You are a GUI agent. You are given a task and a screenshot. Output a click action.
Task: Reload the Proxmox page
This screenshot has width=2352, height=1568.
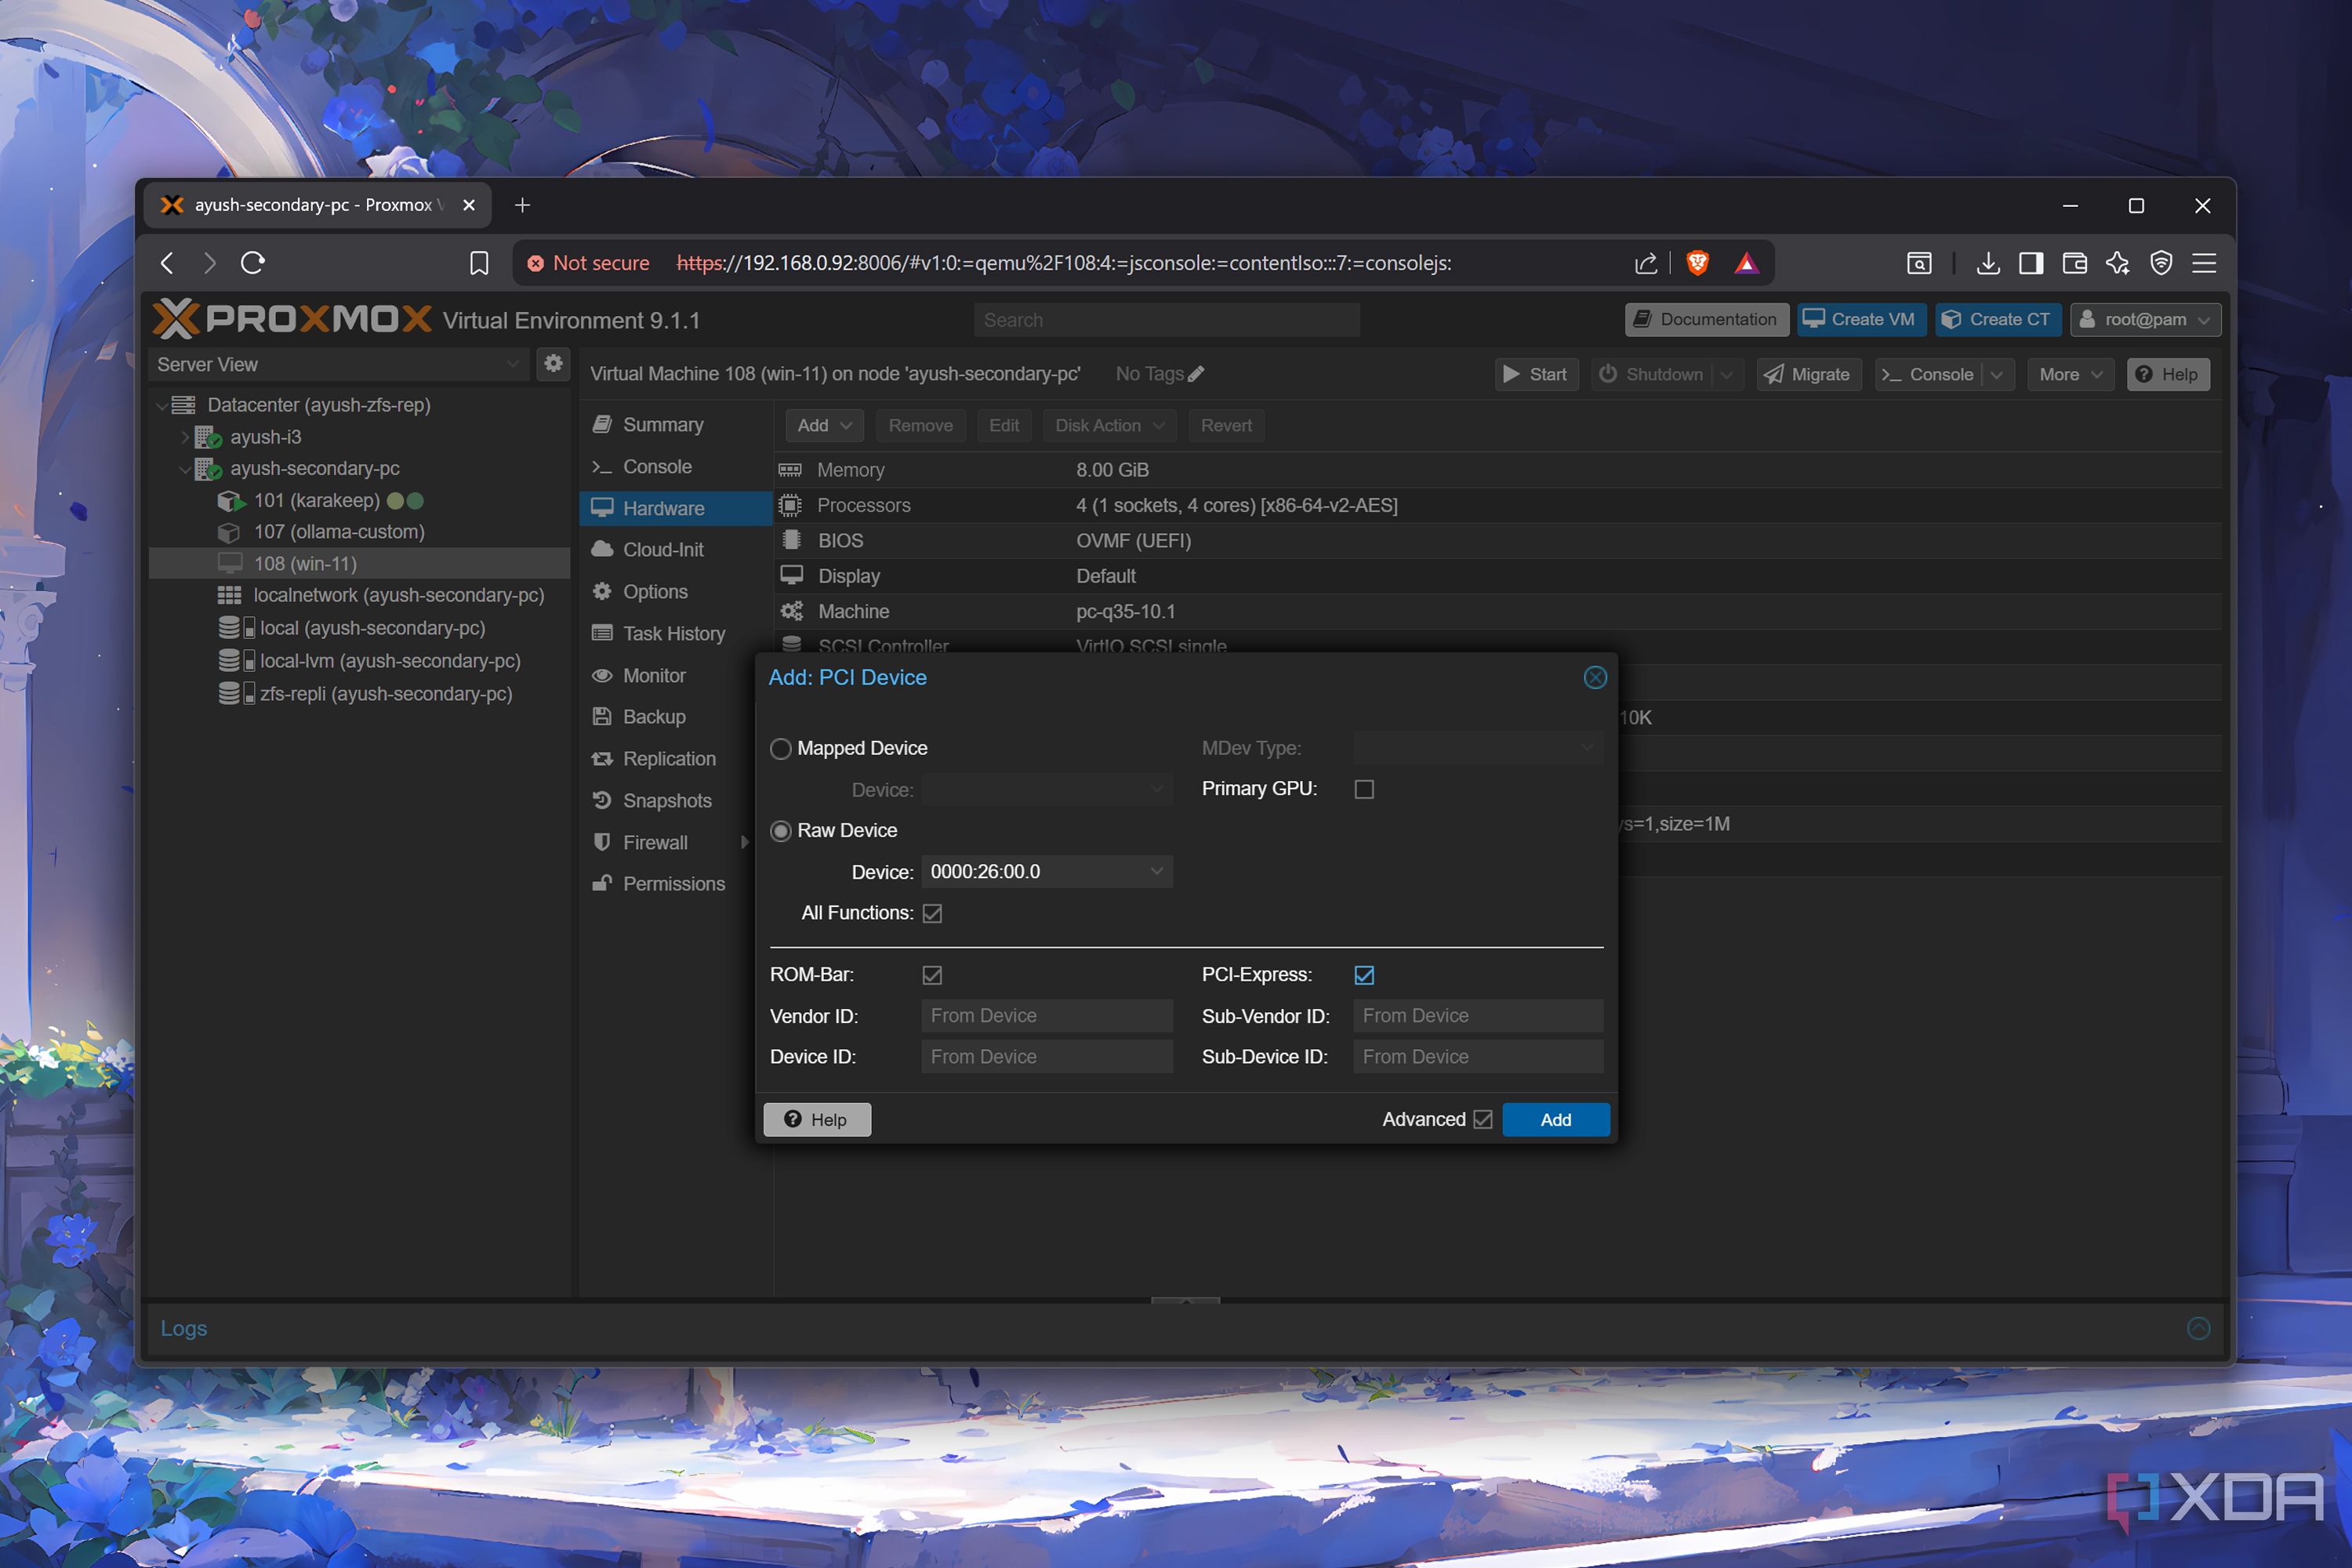pyautogui.click(x=253, y=263)
